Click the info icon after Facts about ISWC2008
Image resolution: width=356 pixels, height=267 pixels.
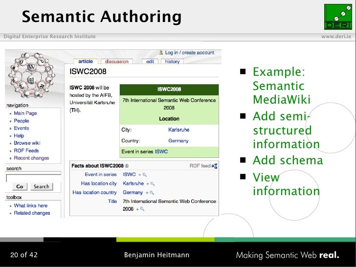pyautogui.click(x=127, y=166)
